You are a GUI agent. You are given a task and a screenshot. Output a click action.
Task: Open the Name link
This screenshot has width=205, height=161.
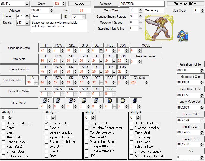click(x=7, y=16)
